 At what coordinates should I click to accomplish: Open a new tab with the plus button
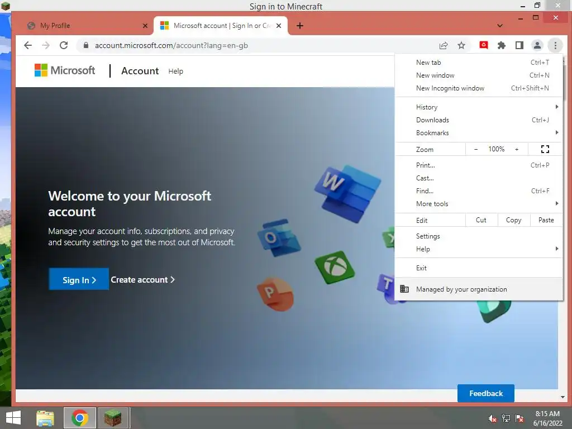(300, 26)
